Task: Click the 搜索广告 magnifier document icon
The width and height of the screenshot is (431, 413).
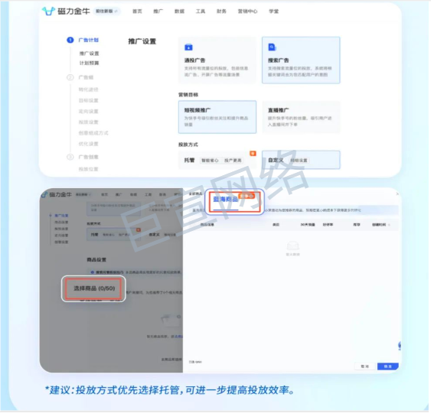Action: point(272,47)
